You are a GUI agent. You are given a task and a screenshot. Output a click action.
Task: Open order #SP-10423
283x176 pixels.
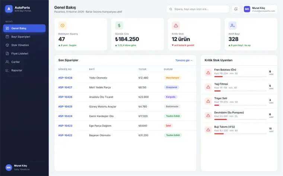point(65,126)
